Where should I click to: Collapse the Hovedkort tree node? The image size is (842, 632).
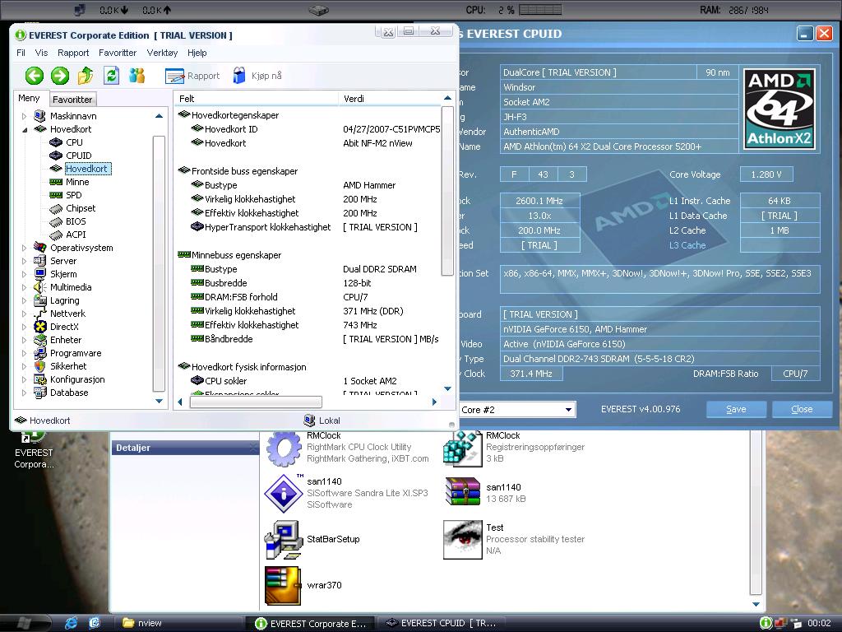24,129
